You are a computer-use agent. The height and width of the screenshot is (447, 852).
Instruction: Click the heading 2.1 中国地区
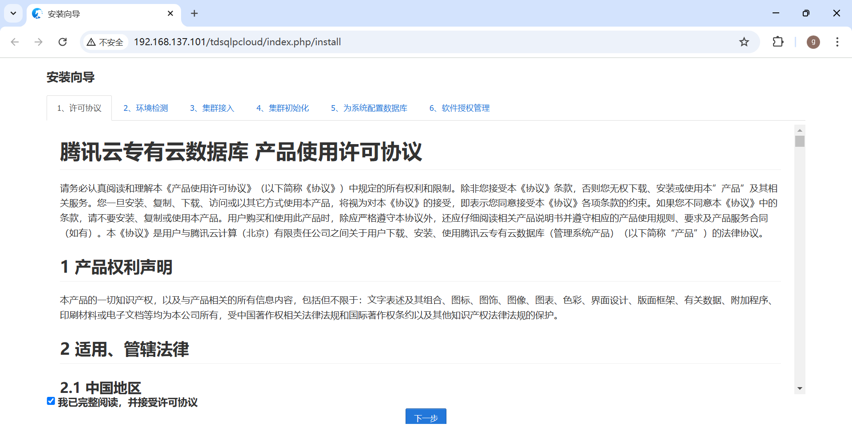pyautogui.click(x=101, y=388)
